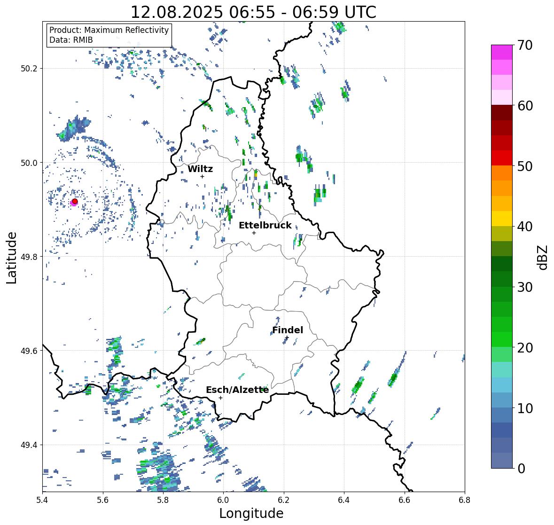This screenshot has width=554, height=525.
Task: Click the 40 colorbar tick label
Action: pyautogui.click(x=525, y=227)
